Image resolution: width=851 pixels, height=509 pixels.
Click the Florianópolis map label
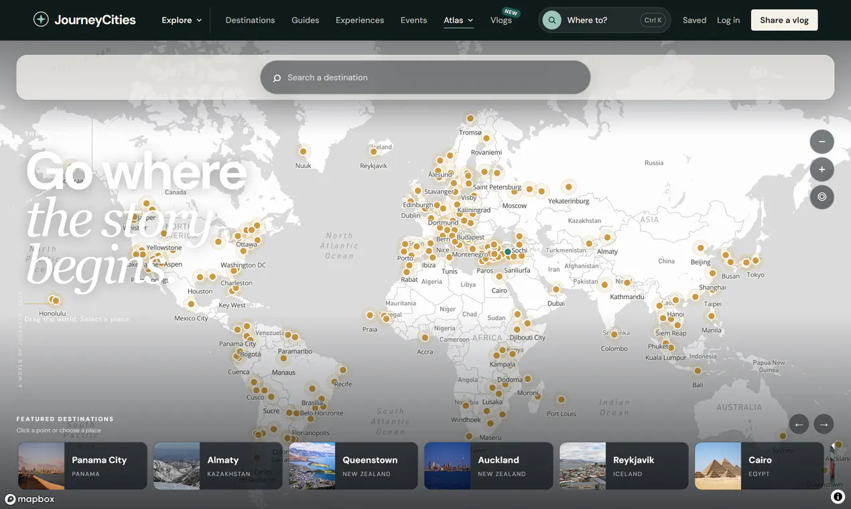[311, 433]
